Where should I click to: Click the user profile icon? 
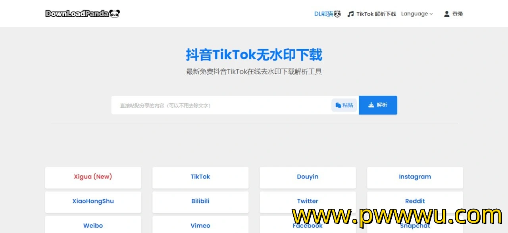(x=446, y=14)
